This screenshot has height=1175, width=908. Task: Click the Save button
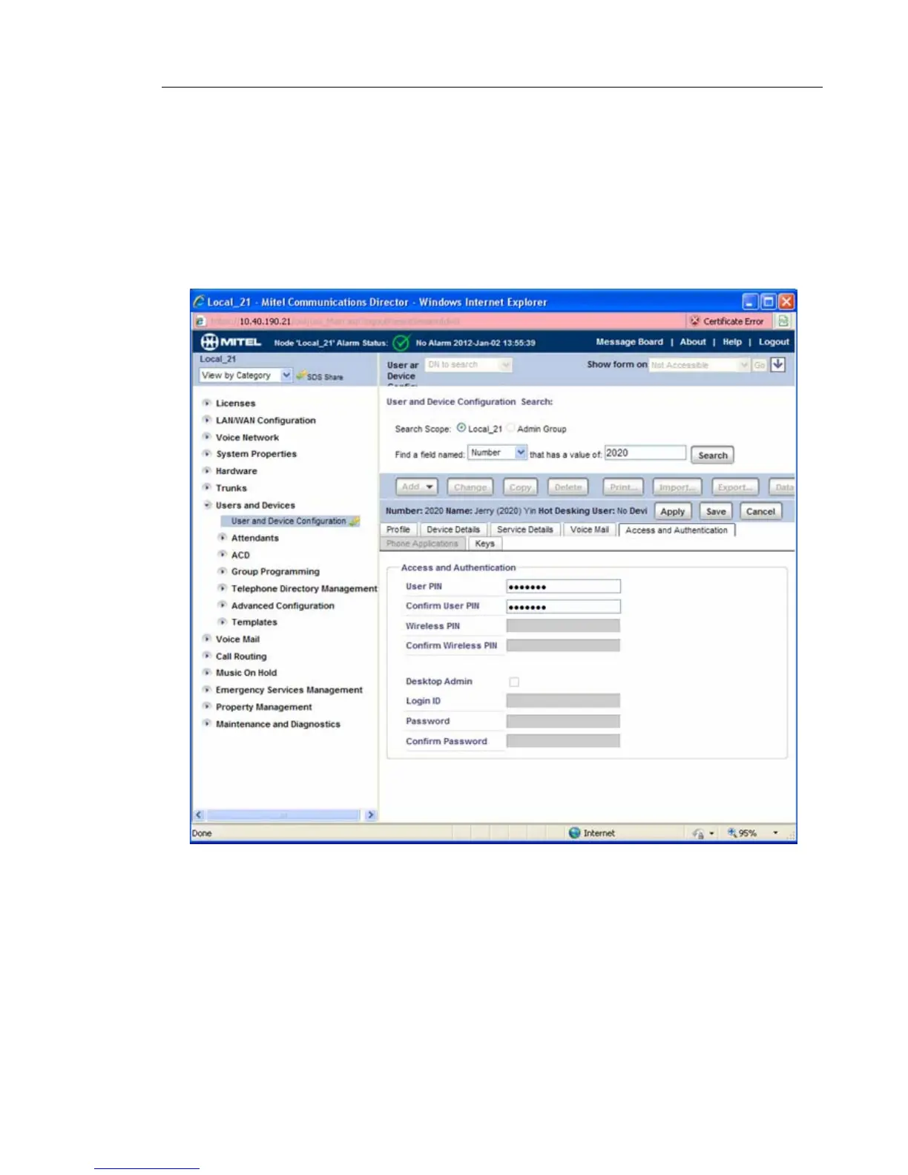(716, 512)
